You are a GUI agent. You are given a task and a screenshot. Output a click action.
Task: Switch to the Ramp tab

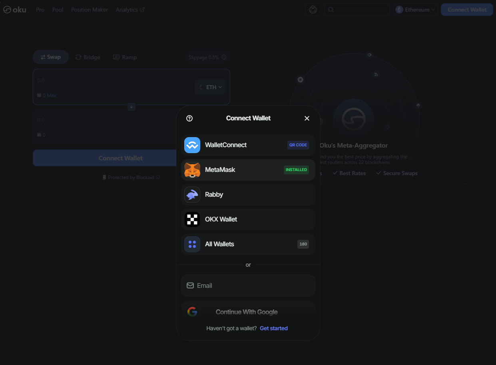coord(125,57)
